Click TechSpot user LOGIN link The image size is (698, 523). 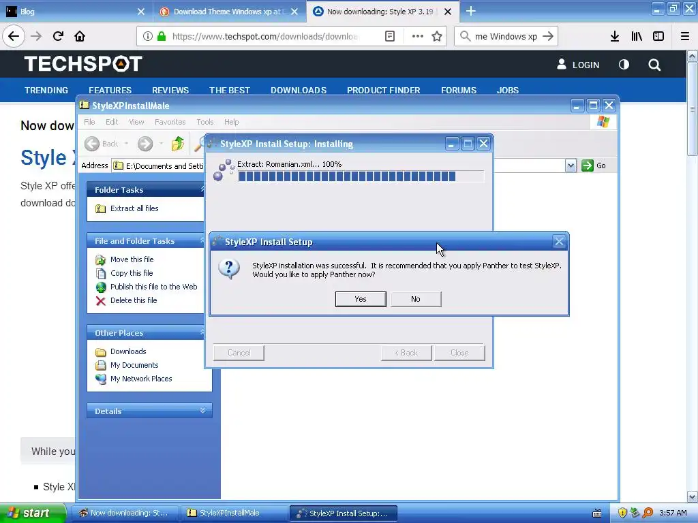(x=578, y=65)
